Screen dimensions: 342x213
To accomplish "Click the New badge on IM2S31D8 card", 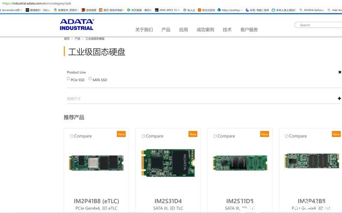I will [264, 134].
